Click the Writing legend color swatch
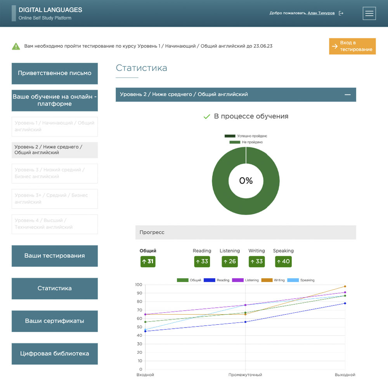 click(267, 280)
